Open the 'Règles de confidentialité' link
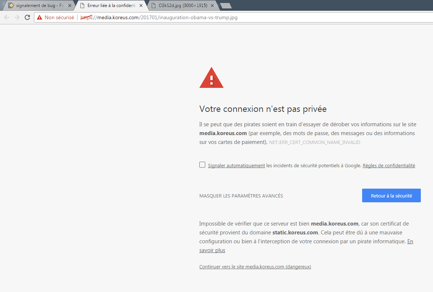Image resolution: width=433 pixels, height=292 pixels. coord(389,166)
